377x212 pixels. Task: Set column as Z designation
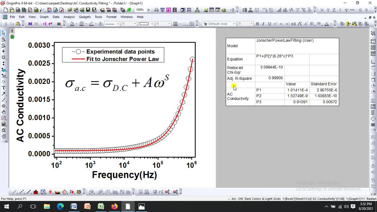pos(334,10)
